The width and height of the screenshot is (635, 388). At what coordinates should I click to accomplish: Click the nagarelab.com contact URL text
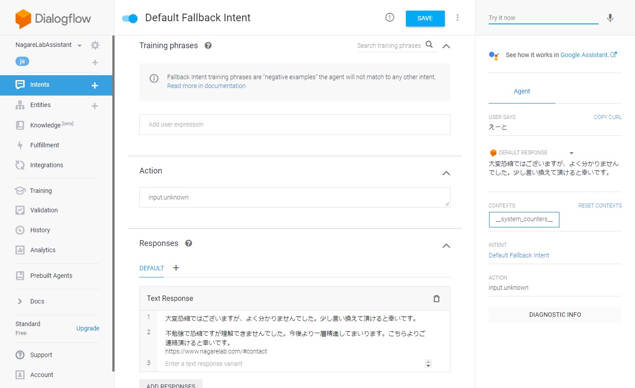216,352
